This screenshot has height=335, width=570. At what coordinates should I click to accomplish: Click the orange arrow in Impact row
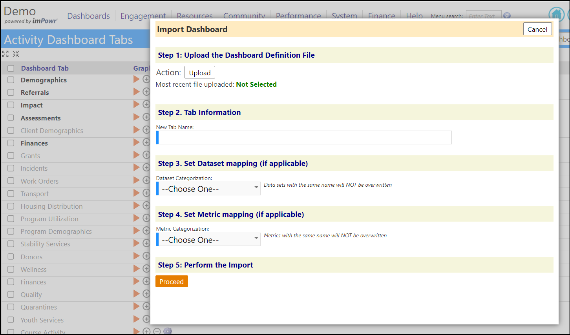tap(136, 104)
